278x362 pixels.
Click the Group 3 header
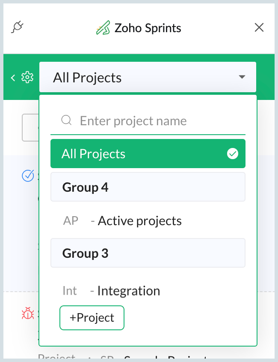pyautogui.click(x=148, y=253)
